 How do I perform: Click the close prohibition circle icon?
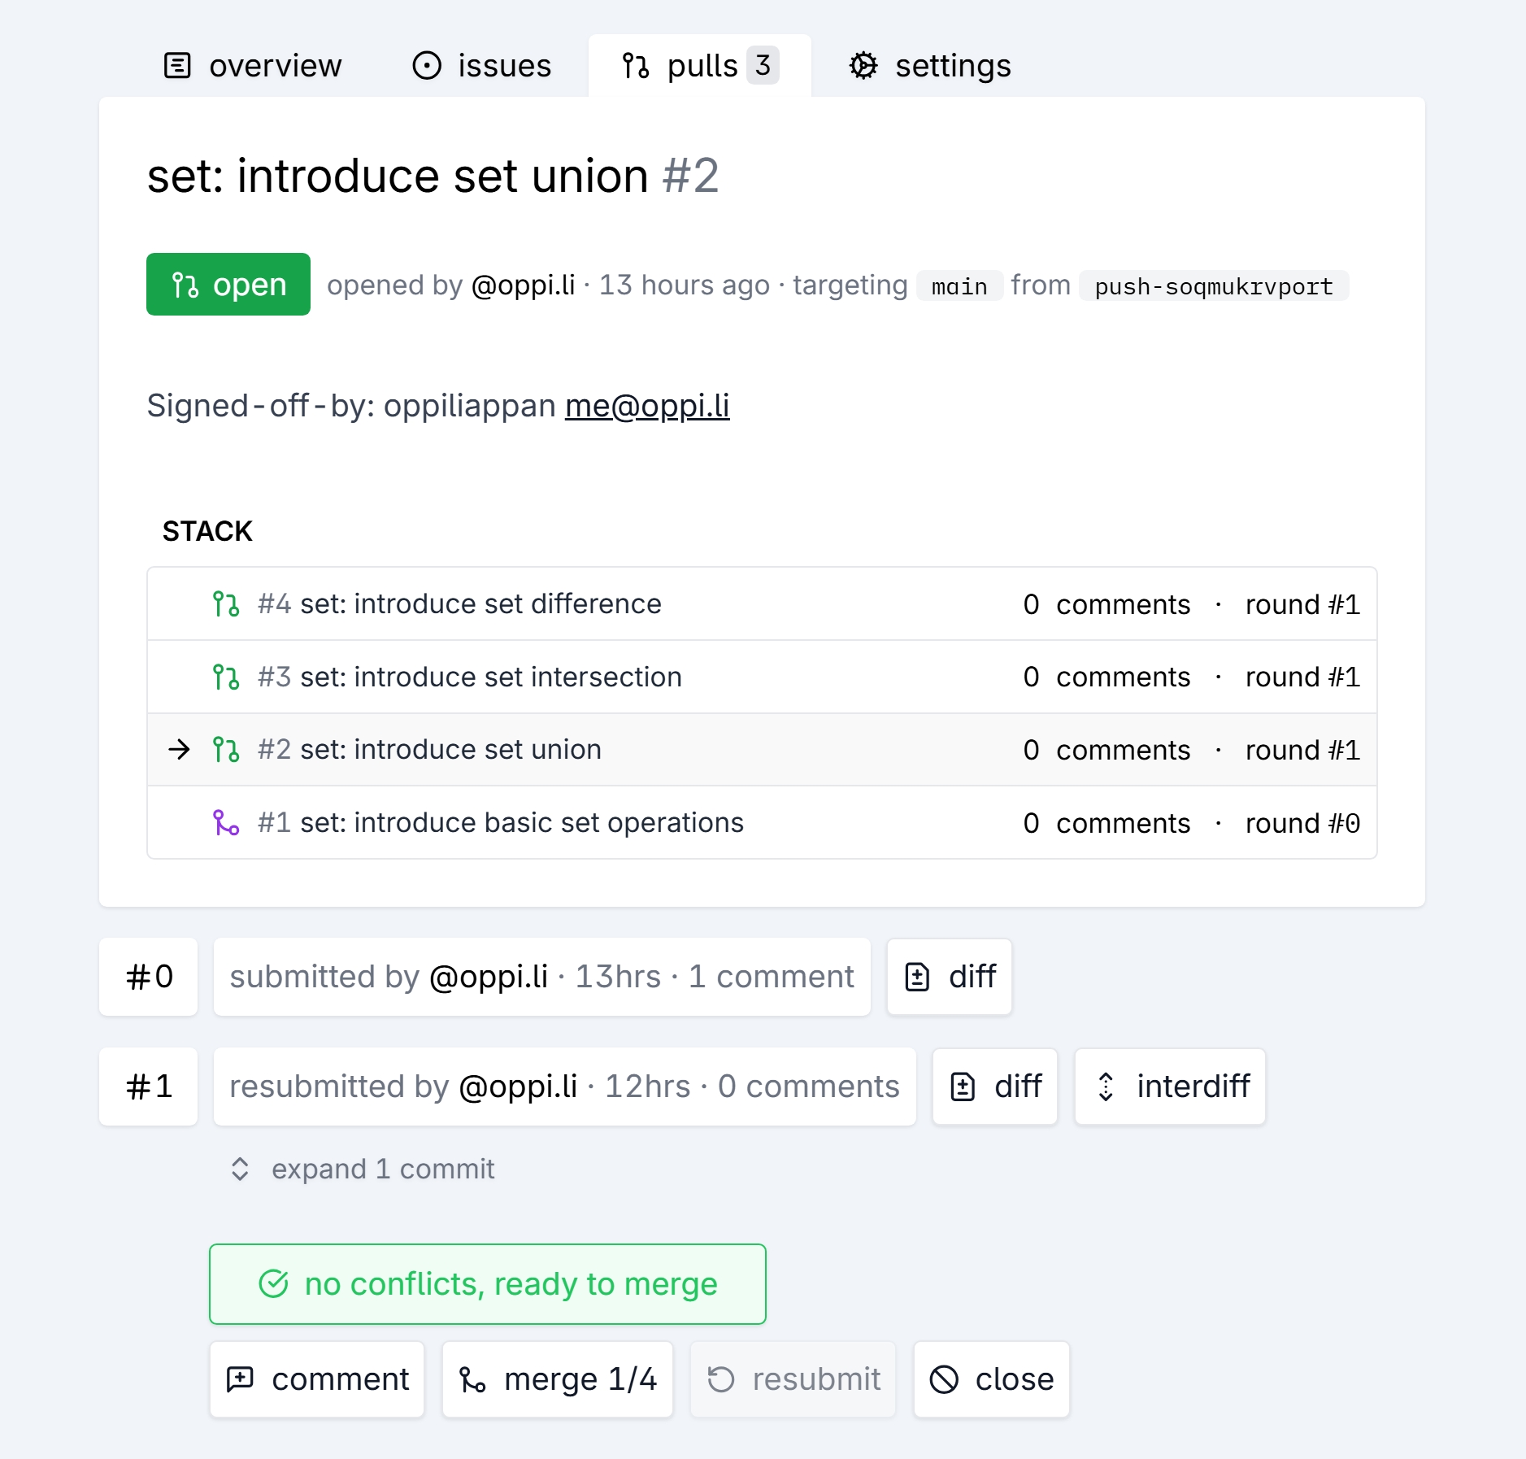point(944,1380)
